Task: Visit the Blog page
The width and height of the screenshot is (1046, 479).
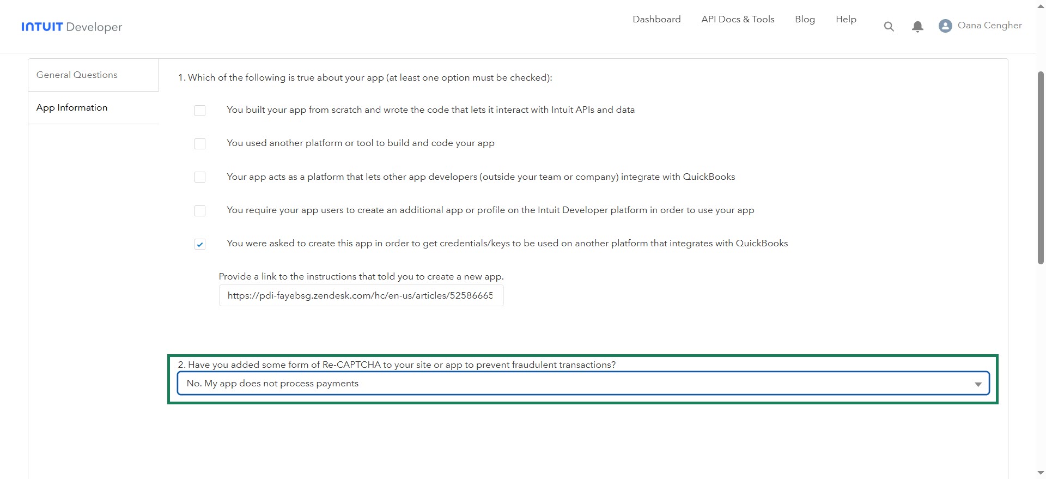Action: [805, 20]
